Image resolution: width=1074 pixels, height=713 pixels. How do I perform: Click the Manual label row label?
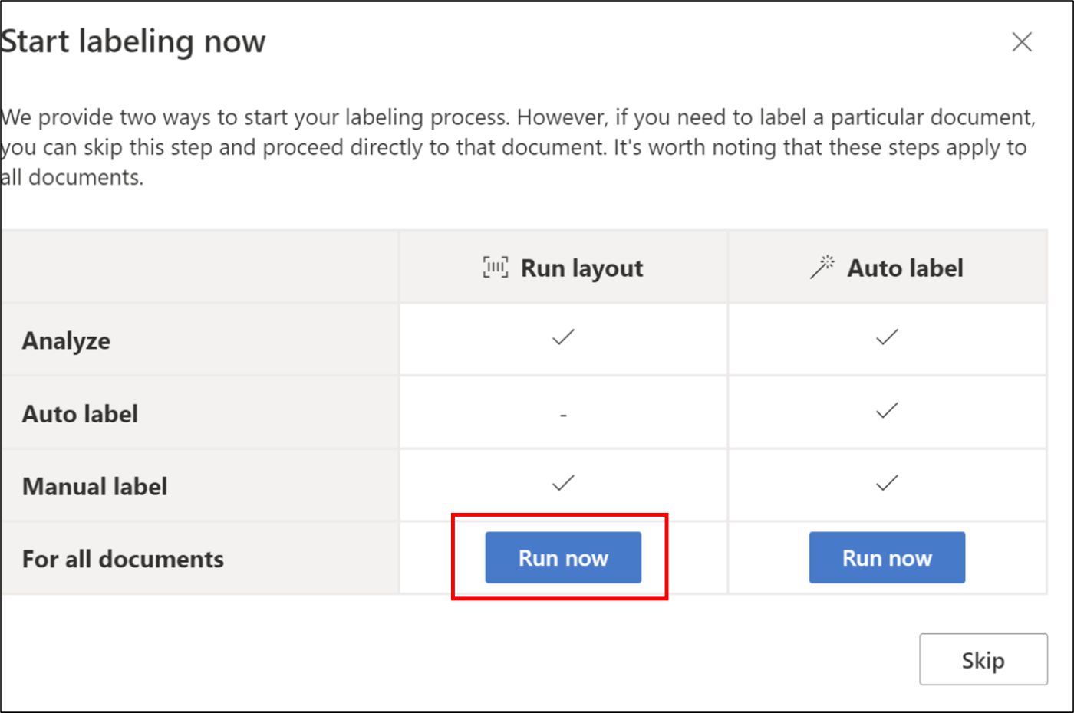[94, 487]
